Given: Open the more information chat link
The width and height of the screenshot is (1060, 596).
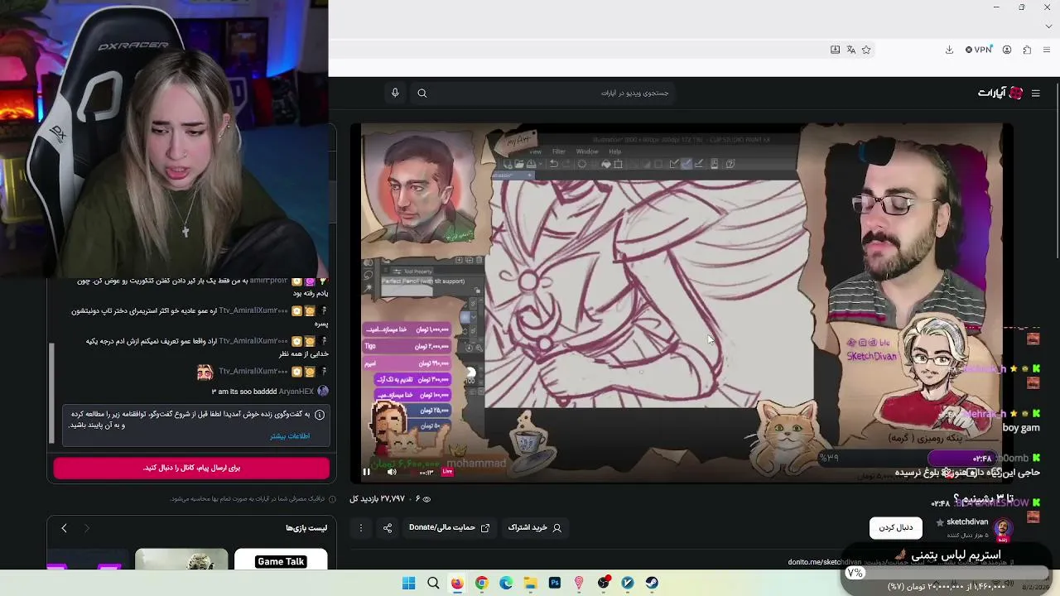Looking at the screenshot, I should point(290,436).
